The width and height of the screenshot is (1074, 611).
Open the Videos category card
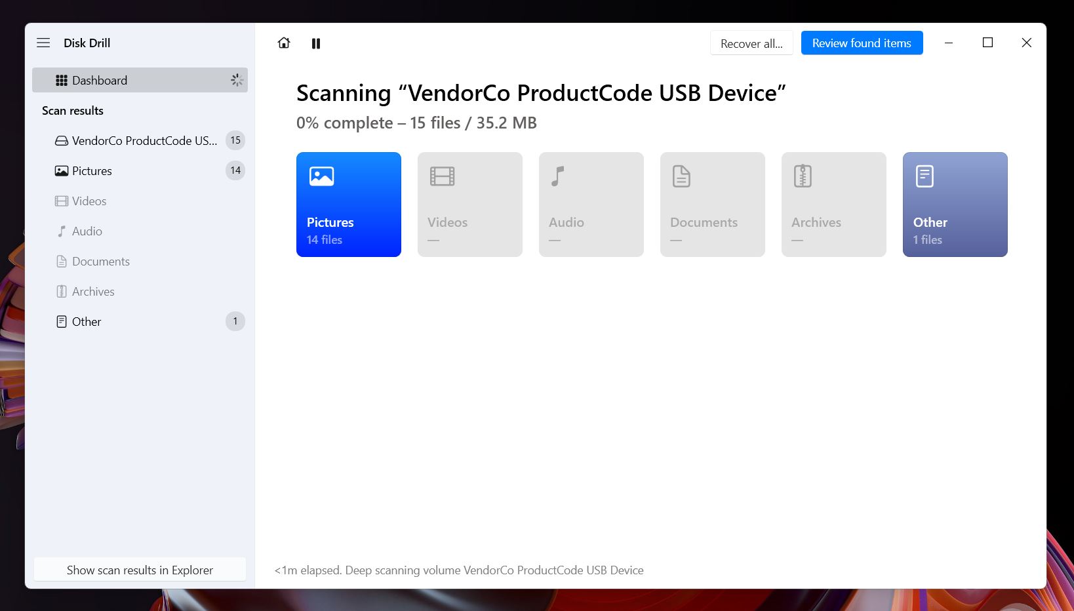(x=470, y=205)
